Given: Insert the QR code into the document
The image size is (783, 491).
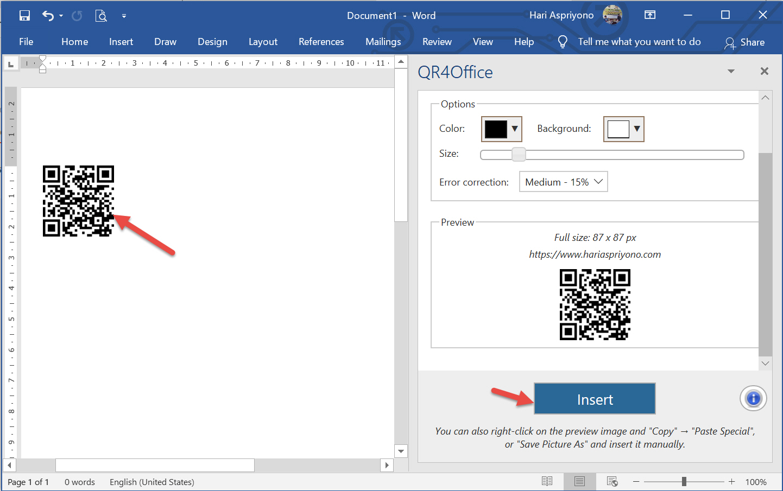Looking at the screenshot, I should (x=595, y=398).
